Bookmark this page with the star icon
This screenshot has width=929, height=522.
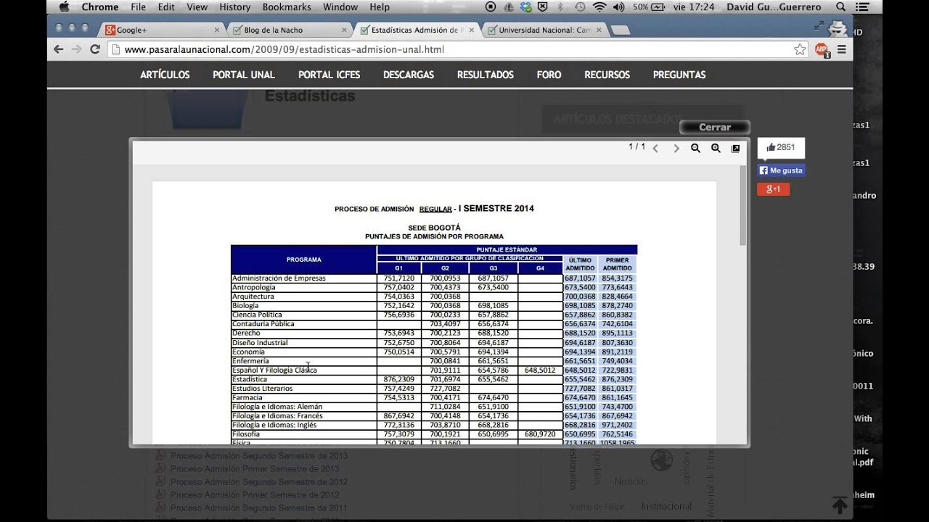click(800, 49)
